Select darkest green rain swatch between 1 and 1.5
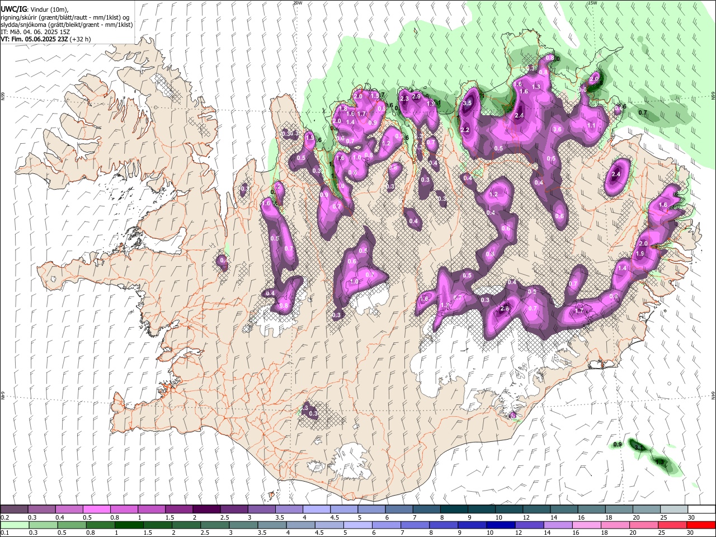Screen dimensions: 716x537 [130, 525]
